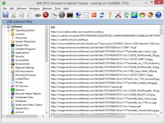Open the Network menu

tap(47, 8)
